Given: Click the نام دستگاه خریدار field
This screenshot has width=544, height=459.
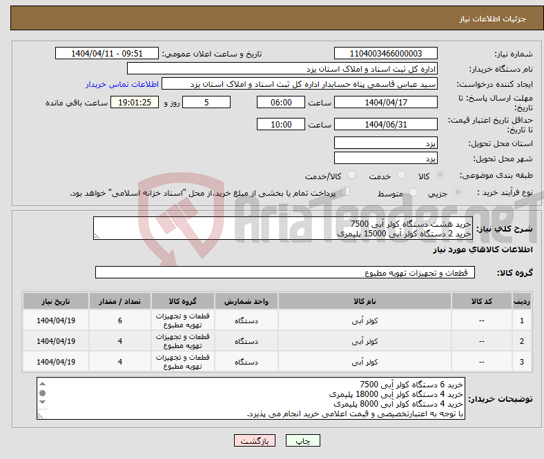Looking at the screenshot, I should [x=282, y=69].
